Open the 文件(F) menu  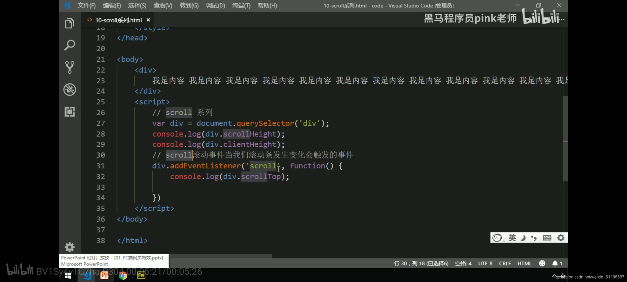point(86,5)
